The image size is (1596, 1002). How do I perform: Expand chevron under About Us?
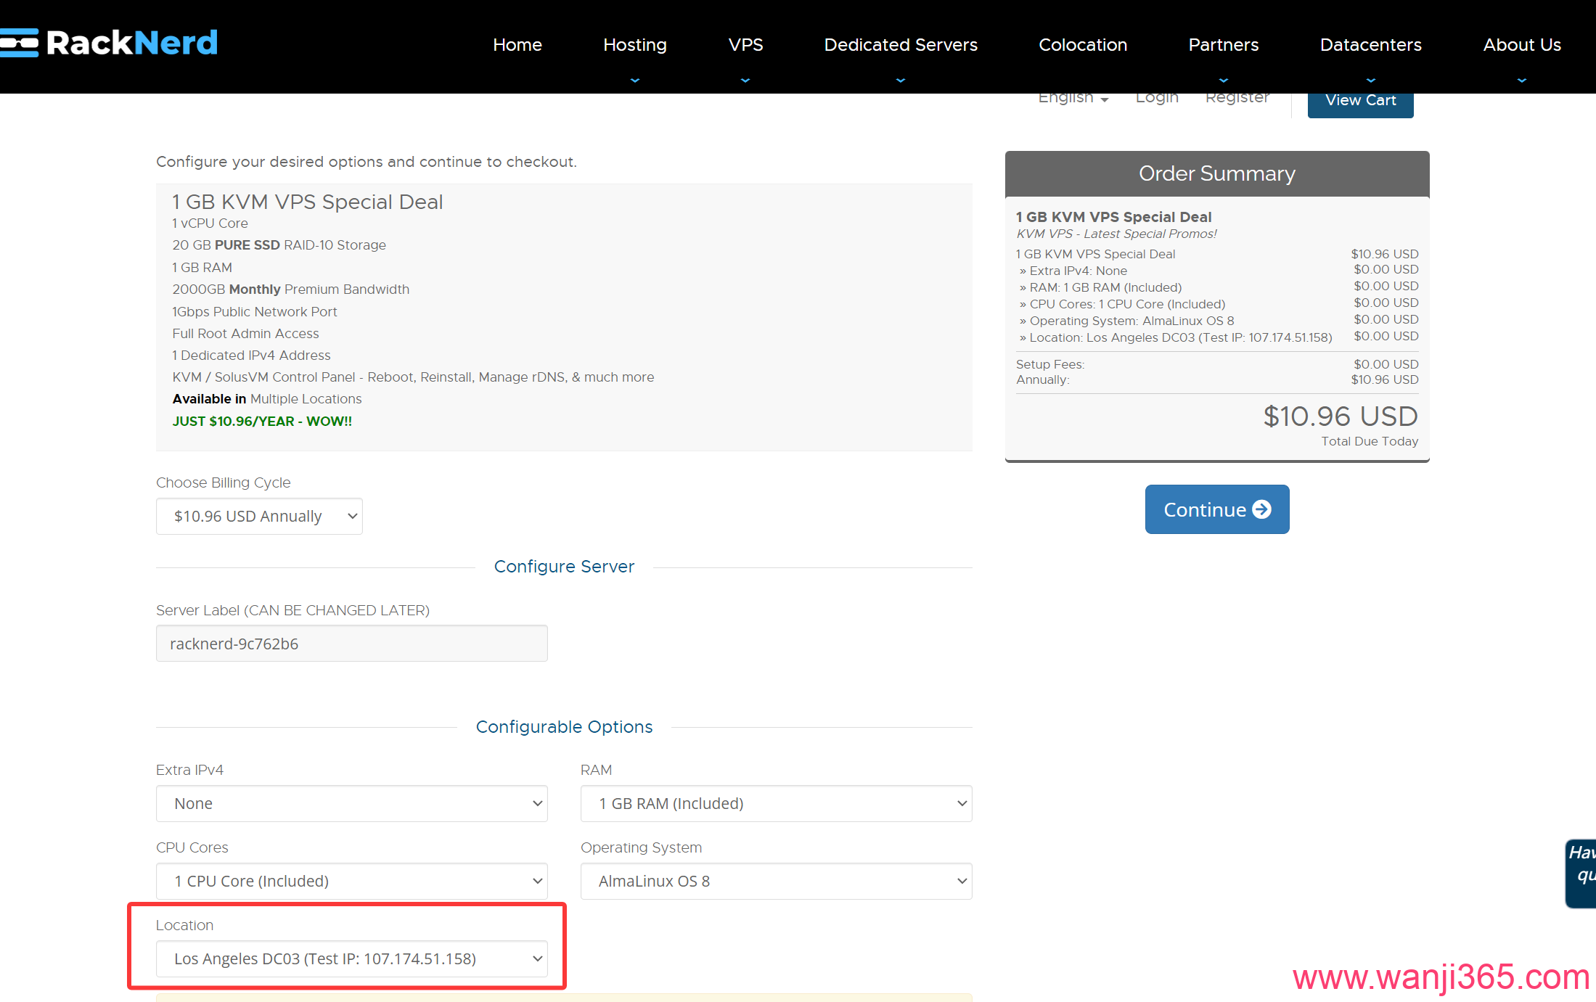(x=1522, y=81)
